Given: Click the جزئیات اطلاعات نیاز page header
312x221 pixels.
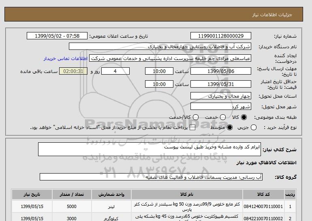Looking at the screenshot, I should (x=272, y=15).
